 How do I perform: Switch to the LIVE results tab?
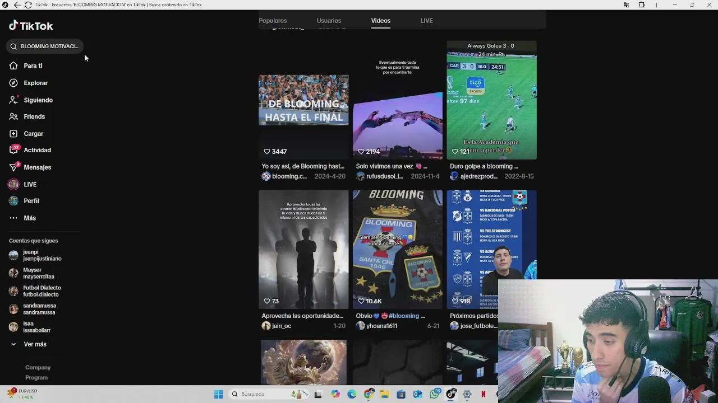click(x=426, y=21)
